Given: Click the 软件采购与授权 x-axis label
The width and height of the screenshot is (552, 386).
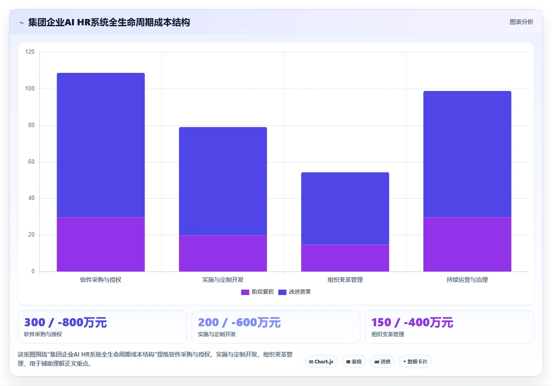Looking at the screenshot, I should coord(101,280).
